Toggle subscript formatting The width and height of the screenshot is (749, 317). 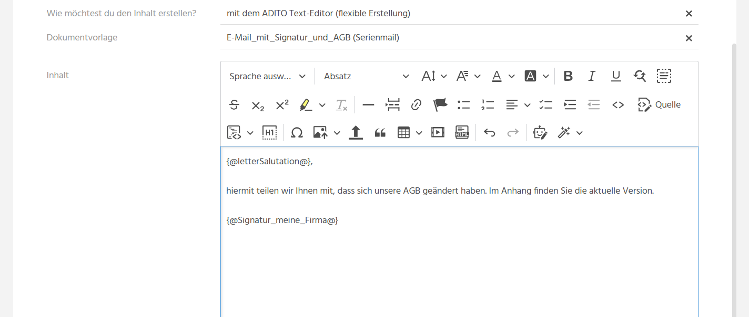tap(258, 104)
